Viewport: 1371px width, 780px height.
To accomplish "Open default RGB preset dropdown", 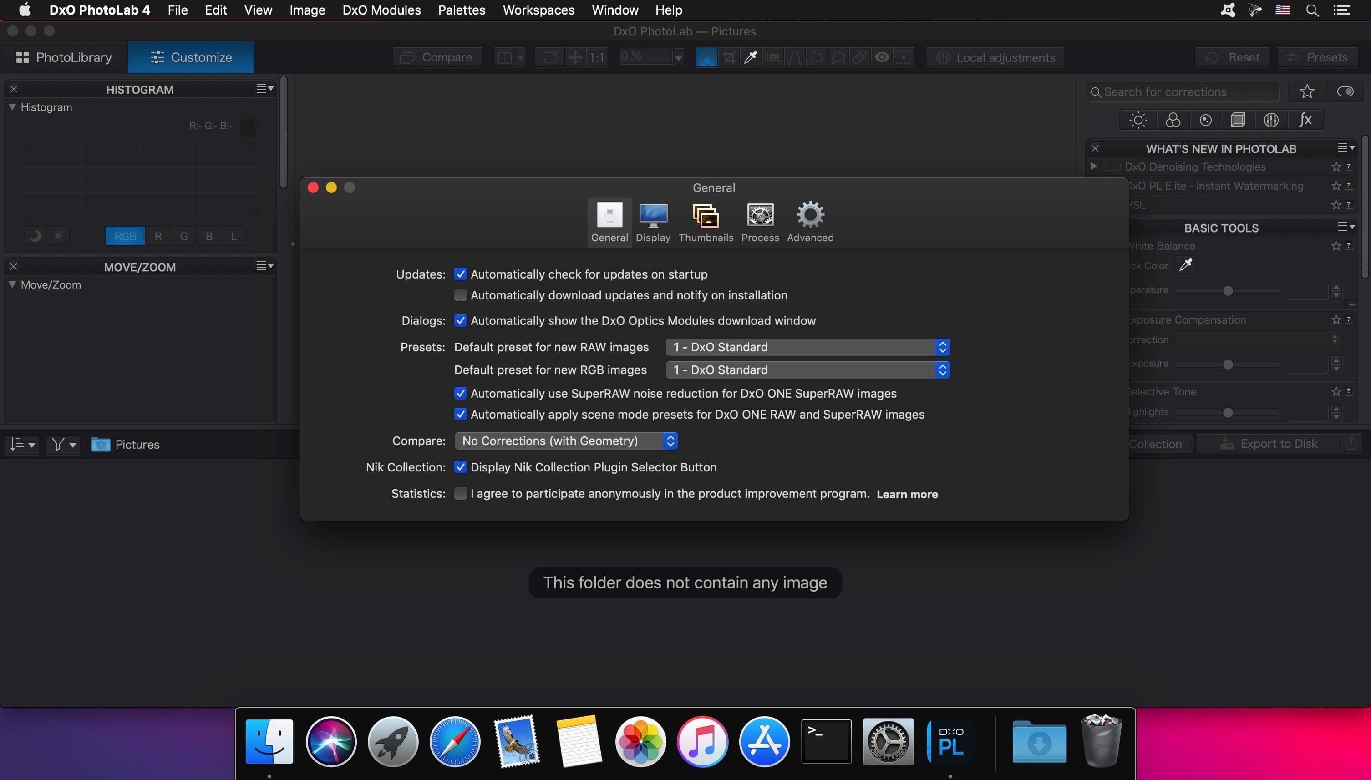I will tap(807, 370).
